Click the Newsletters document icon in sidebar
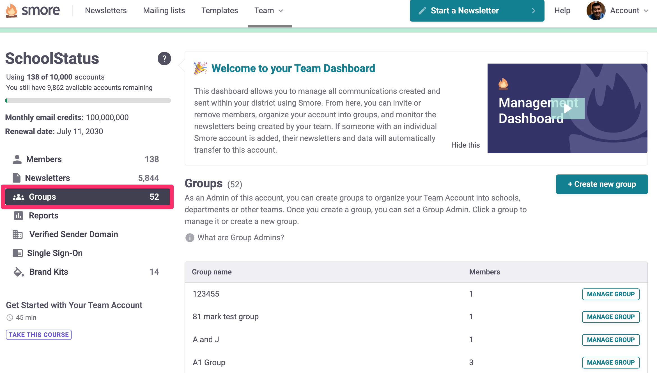This screenshot has width=657, height=373. tap(17, 178)
